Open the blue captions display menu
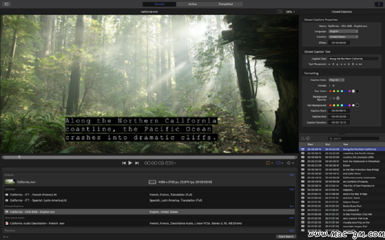Image resolution: width=385 pixels, height=240 pixels. [x=280, y=163]
